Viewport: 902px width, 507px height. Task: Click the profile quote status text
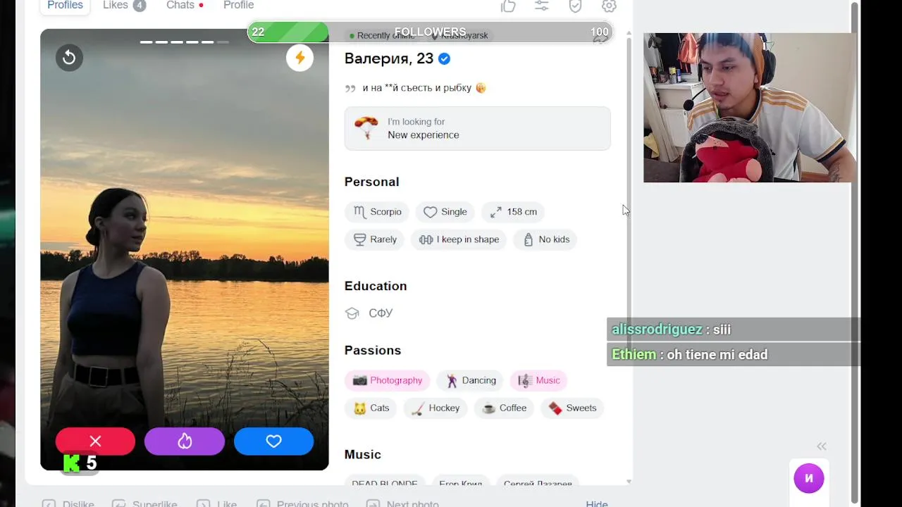tap(424, 88)
